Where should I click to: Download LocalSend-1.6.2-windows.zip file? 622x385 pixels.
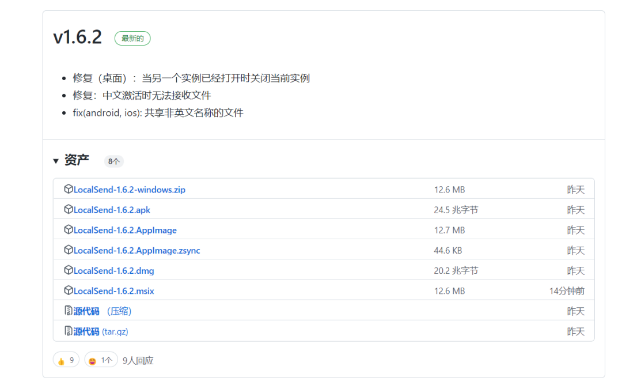(130, 190)
